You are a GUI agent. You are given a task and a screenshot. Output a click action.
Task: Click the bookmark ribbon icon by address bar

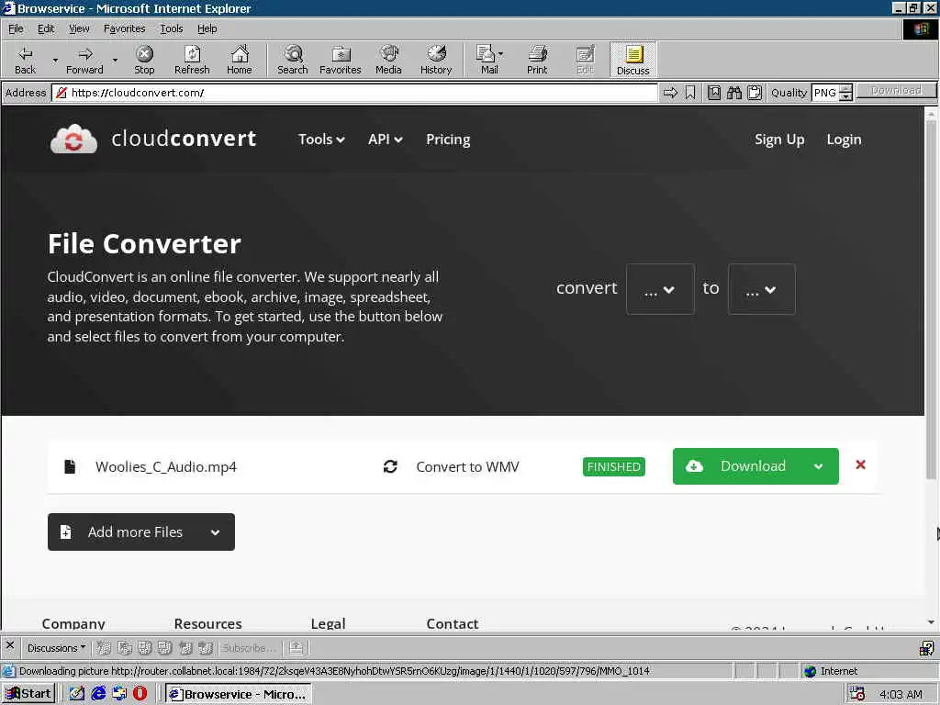click(690, 93)
